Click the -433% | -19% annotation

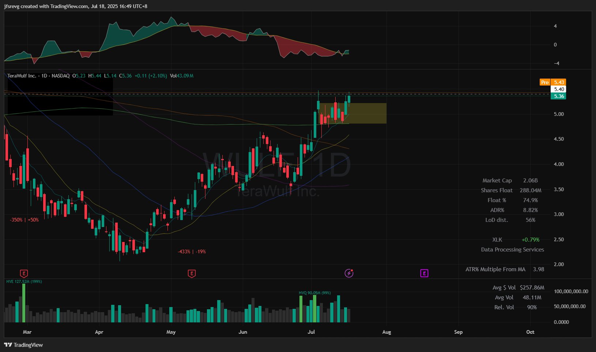(192, 251)
